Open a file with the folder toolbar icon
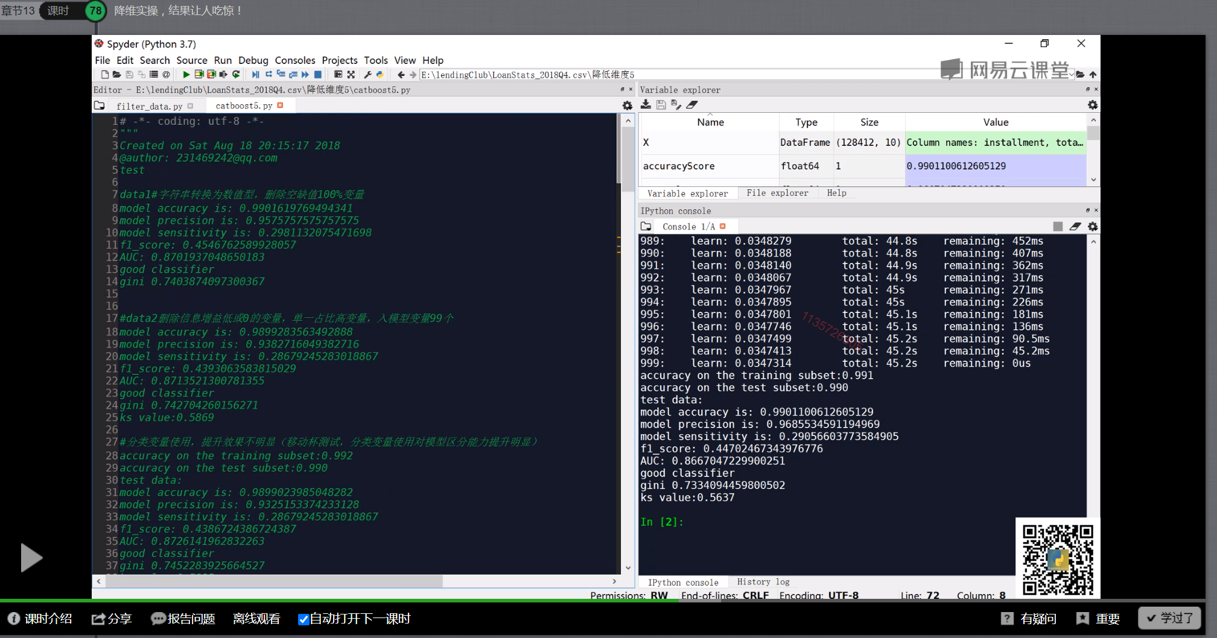 116,74
